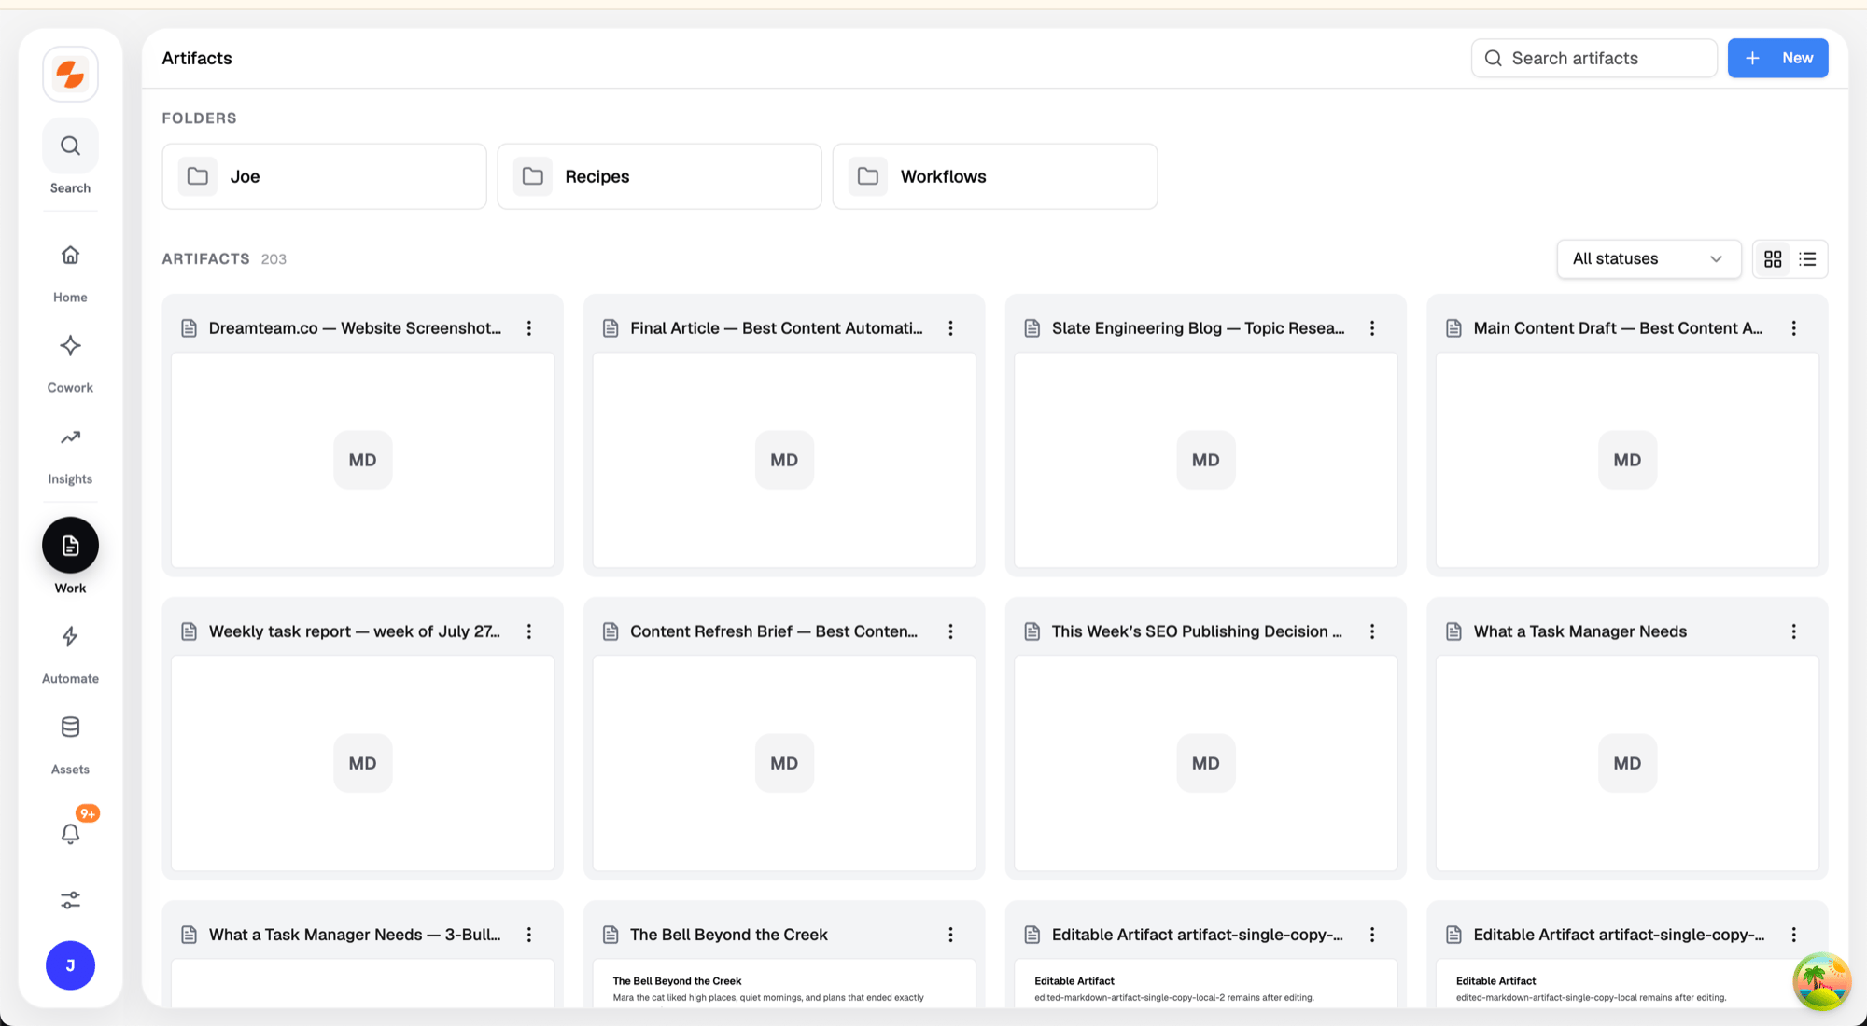Viewport: 1867px width, 1026px height.
Task: Open the user avatar J menu
Action: point(70,965)
